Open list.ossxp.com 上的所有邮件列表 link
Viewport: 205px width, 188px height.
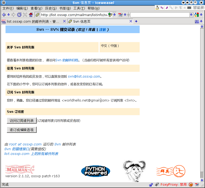coord(31,154)
